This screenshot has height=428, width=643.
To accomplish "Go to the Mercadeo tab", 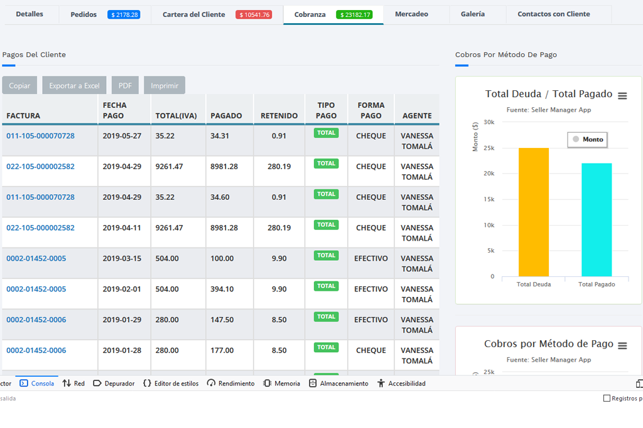I will 411,14.
